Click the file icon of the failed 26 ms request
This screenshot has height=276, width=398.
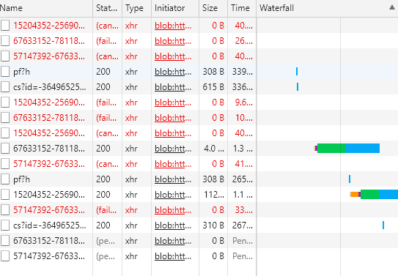pyautogui.click(x=5, y=41)
